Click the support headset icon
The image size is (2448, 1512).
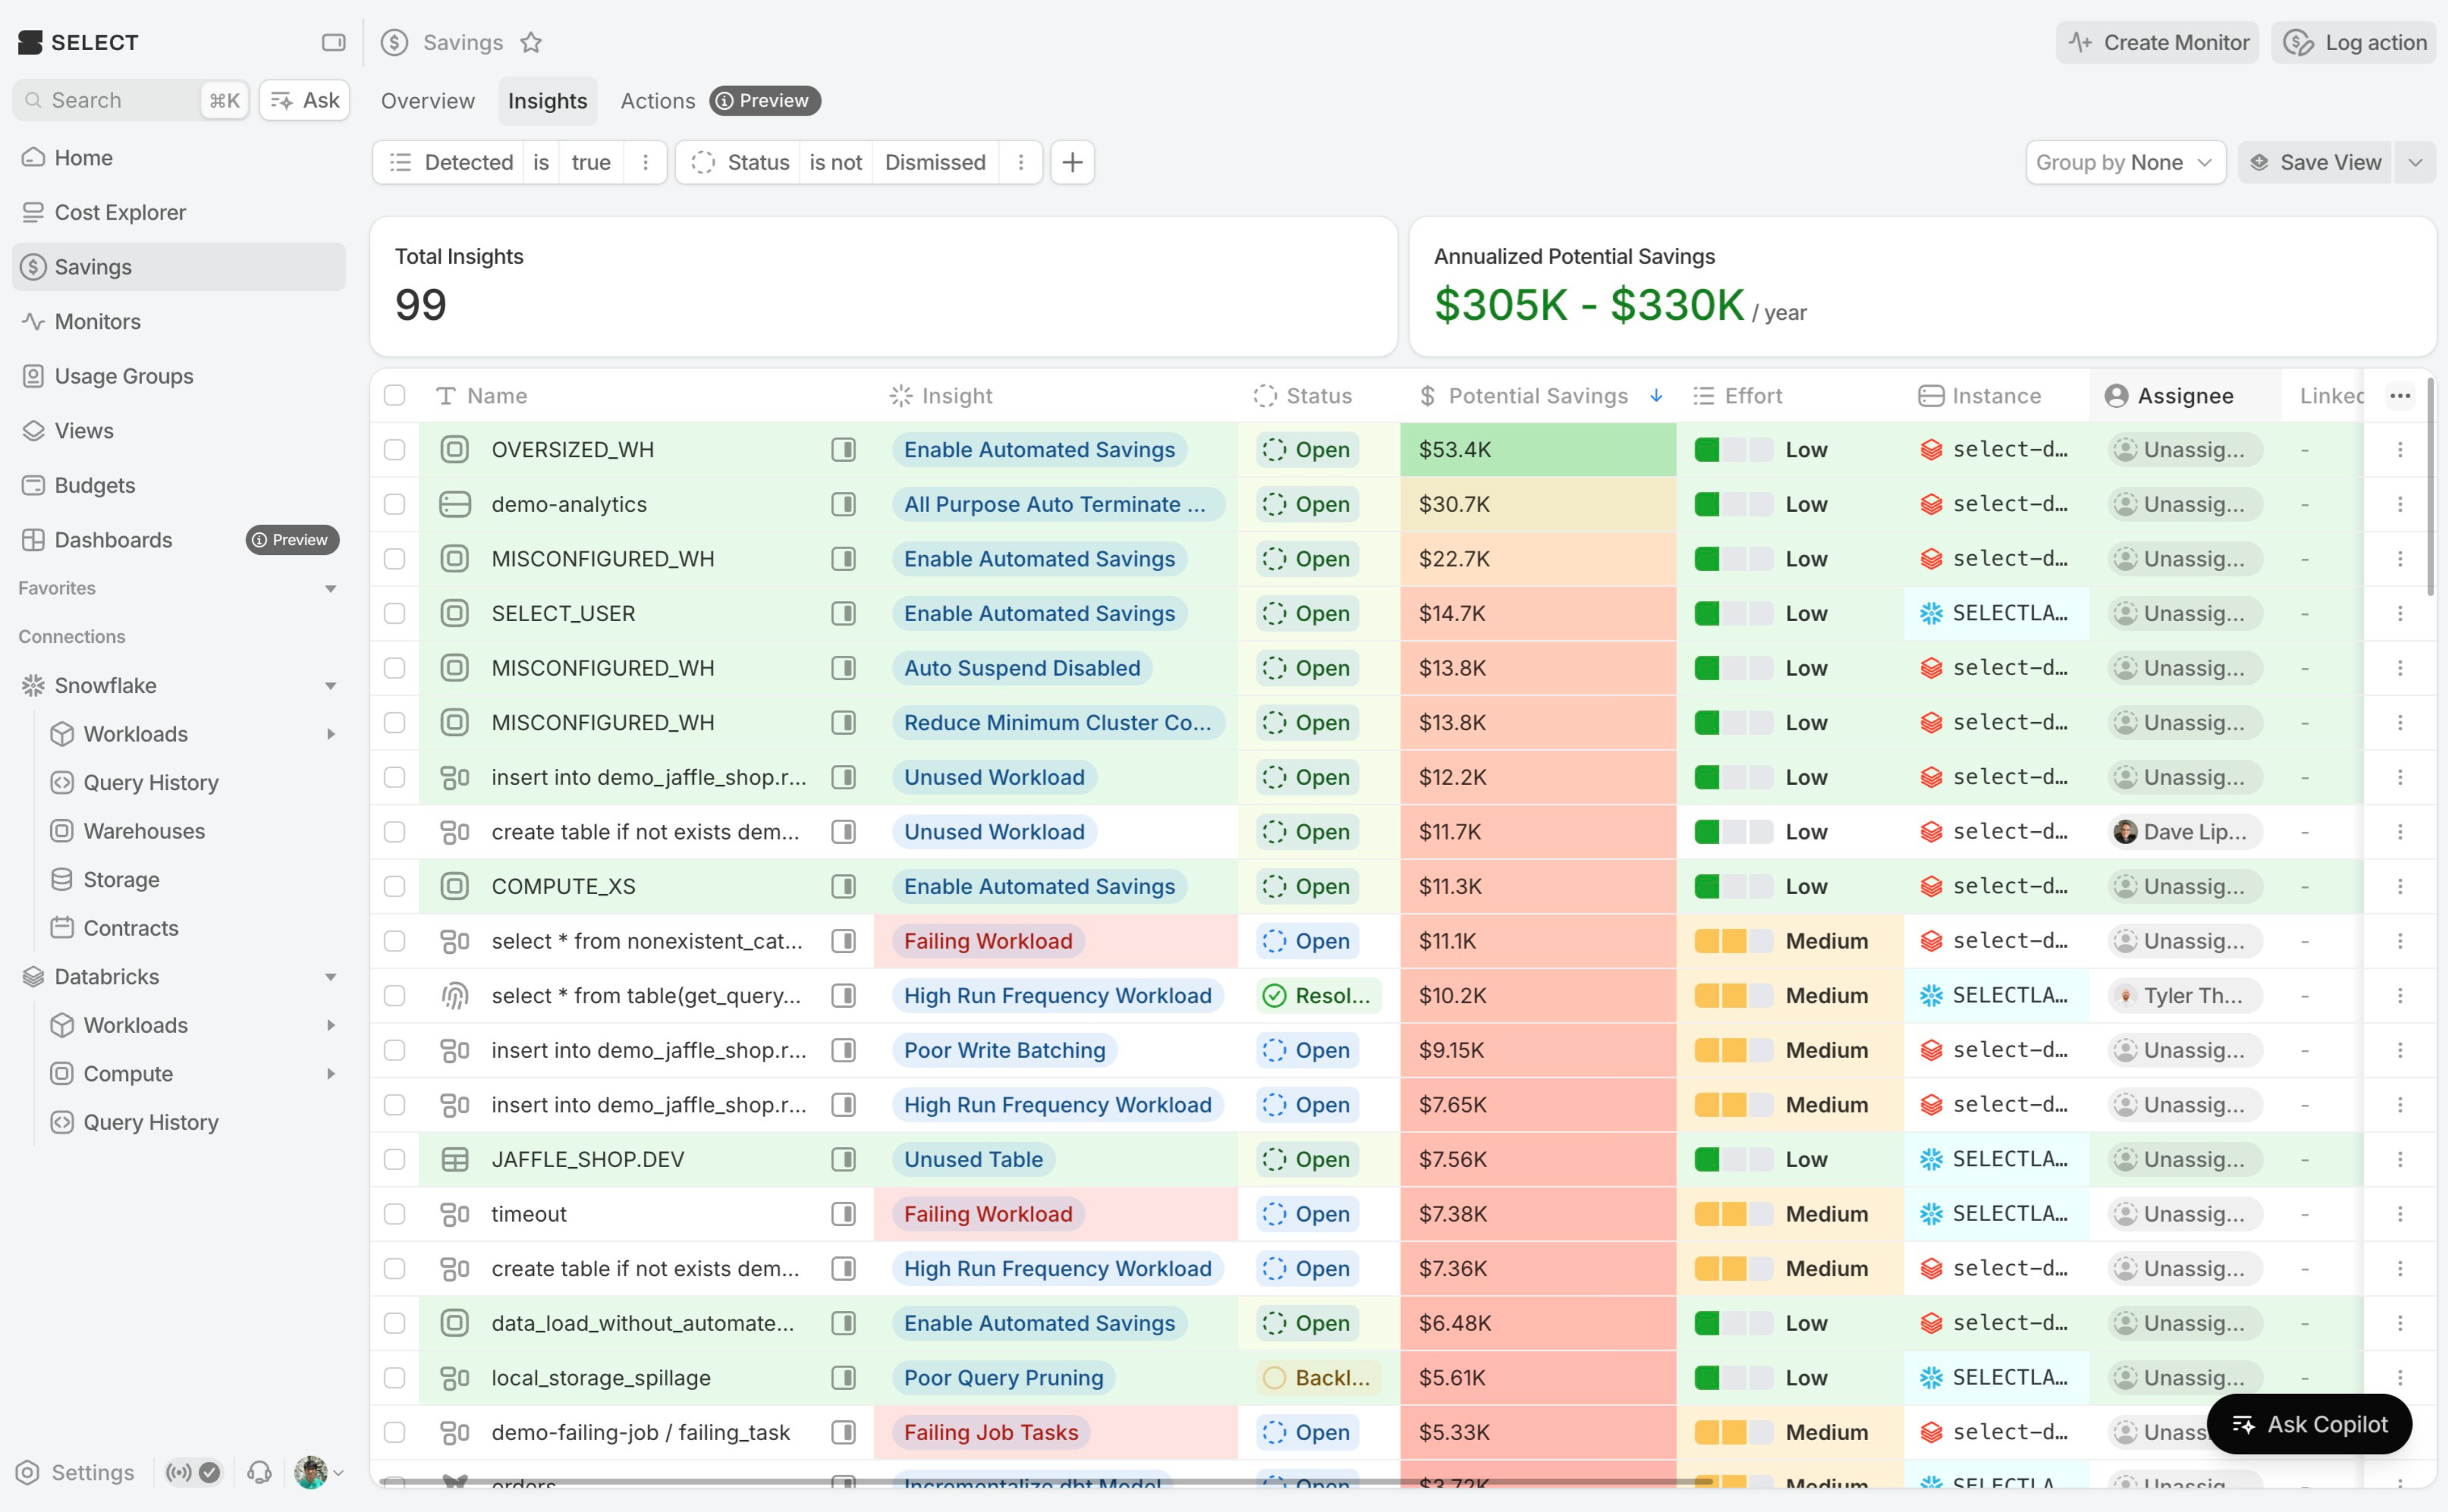tap(259, 1472)
